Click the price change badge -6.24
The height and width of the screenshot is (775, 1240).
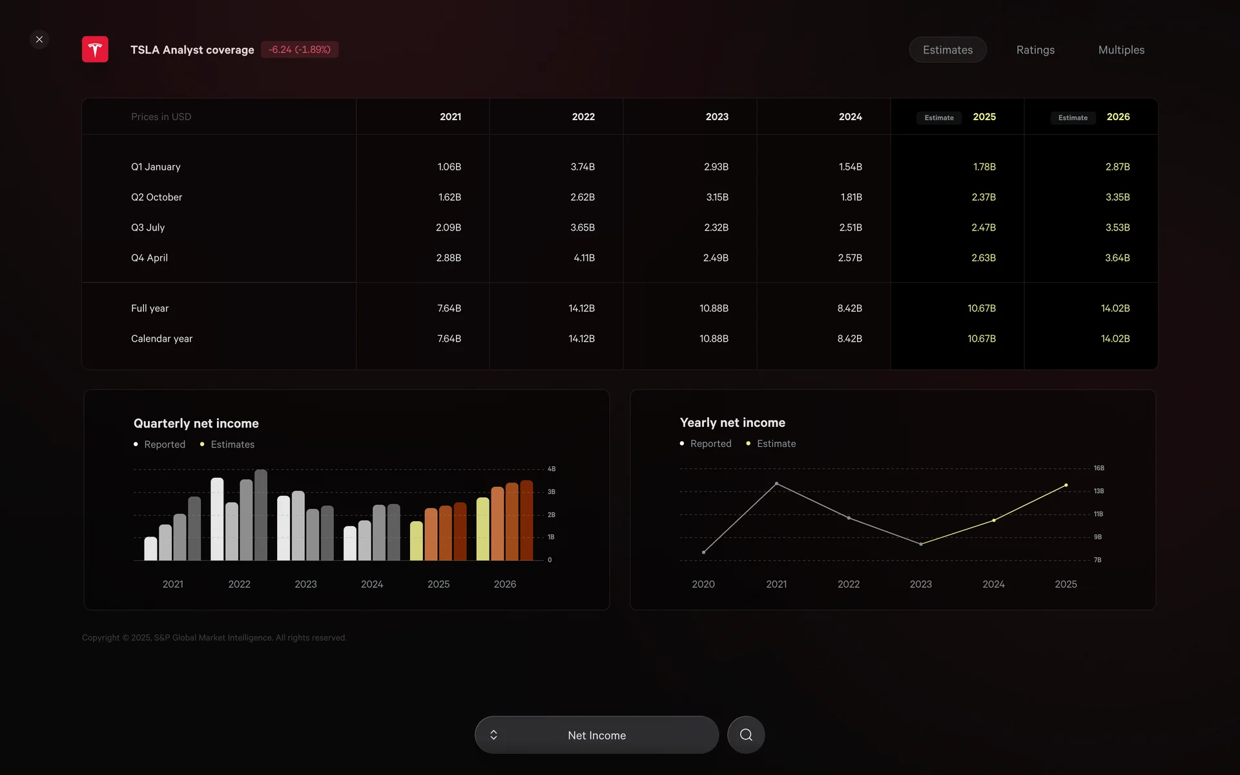point(300,50)
